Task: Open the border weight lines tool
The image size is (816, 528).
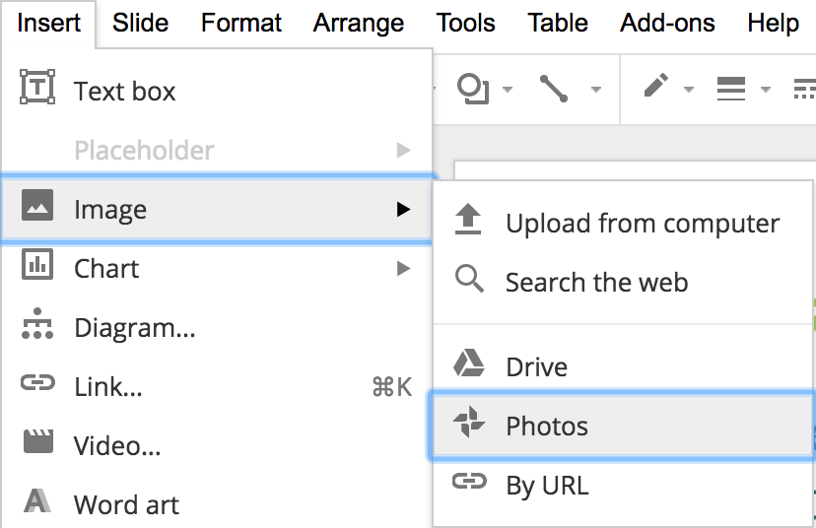Action: point(730,89)
